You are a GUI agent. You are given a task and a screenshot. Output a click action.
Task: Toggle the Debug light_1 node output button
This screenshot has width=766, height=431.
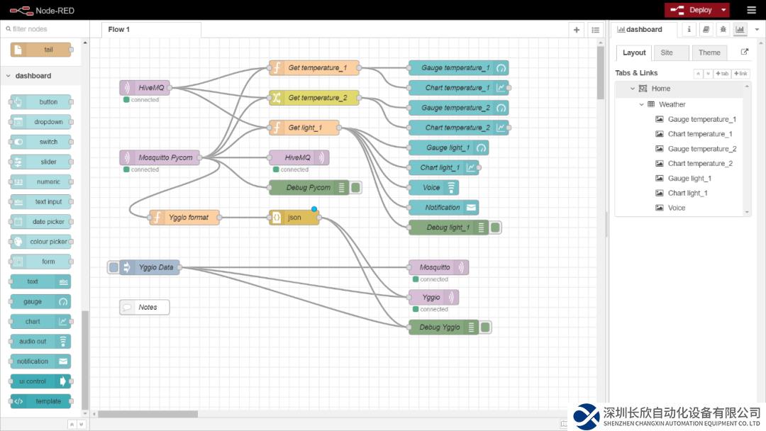(496, 228)
